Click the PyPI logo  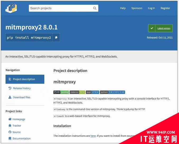[x=11, y=8]
